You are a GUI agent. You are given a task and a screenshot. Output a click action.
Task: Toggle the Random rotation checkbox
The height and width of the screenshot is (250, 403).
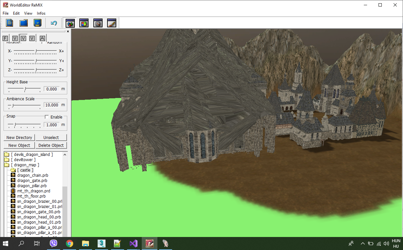(44, 42)
